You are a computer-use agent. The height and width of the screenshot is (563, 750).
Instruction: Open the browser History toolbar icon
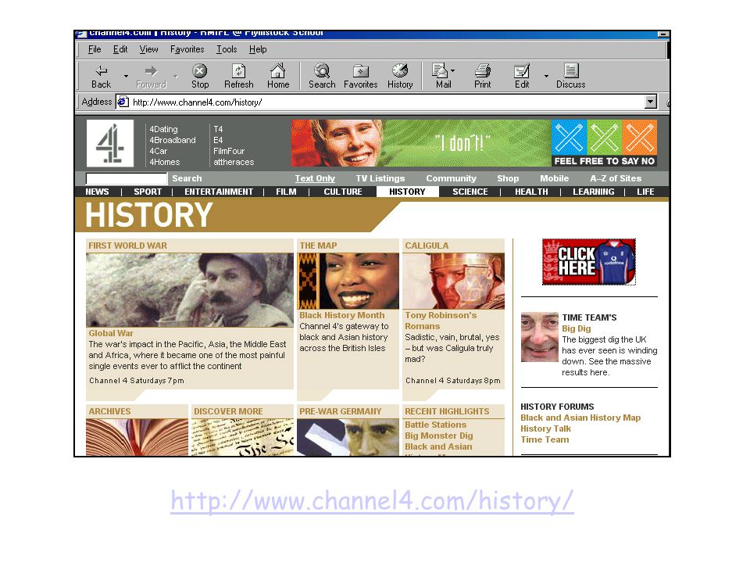(400, 70)
